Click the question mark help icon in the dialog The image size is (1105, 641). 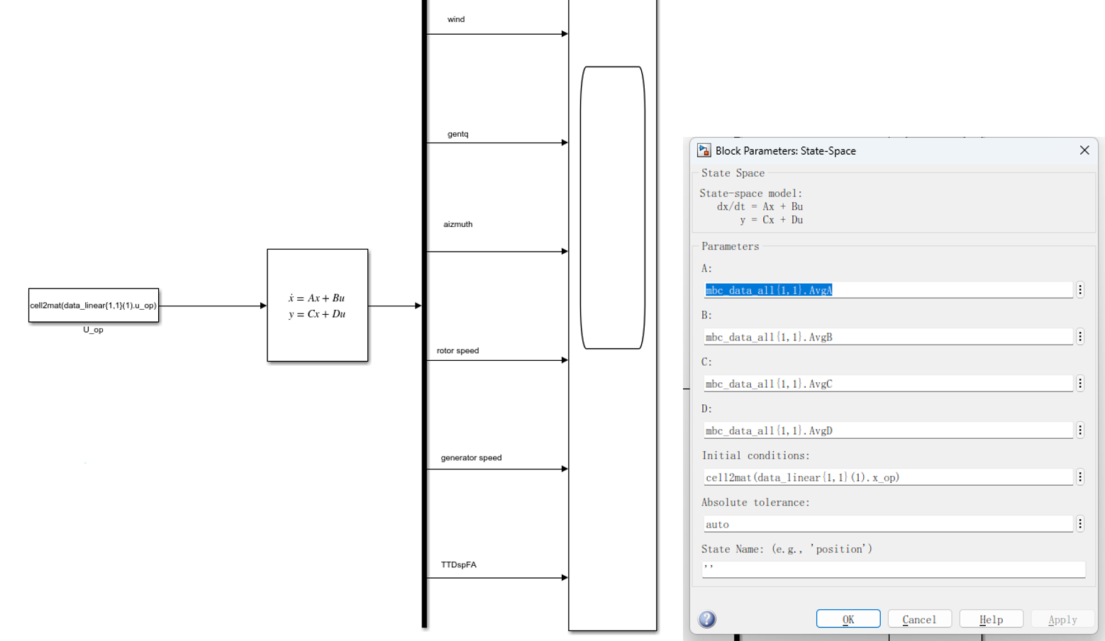click(706, 618)
